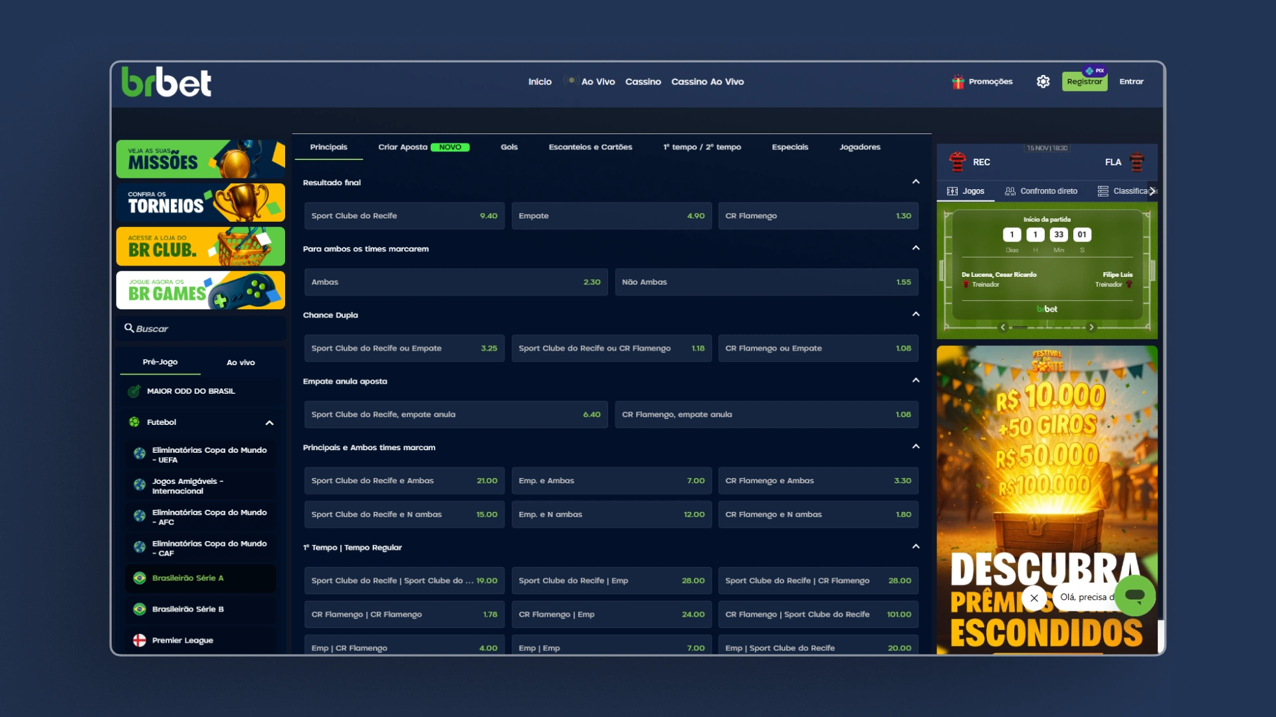Screen dimensions: 1276x717
Task: Close the chat greeting popup
Action: (1034, 597)
